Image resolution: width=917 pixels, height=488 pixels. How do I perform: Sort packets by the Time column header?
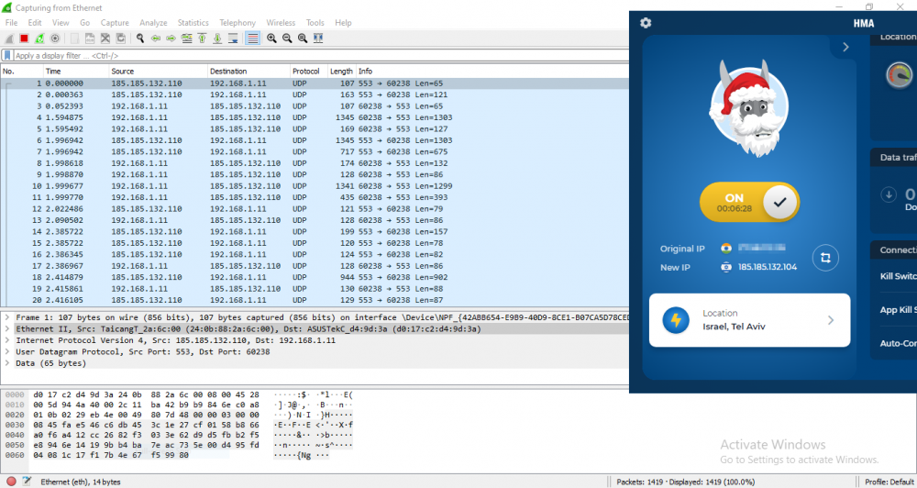click(x=75, y=71)
